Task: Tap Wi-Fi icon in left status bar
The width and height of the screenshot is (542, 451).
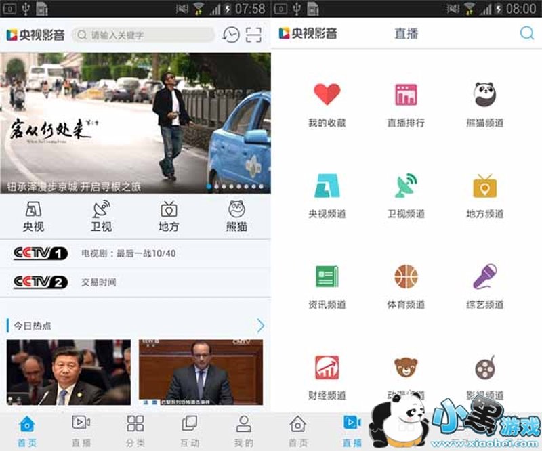Action: coord(198,9)
